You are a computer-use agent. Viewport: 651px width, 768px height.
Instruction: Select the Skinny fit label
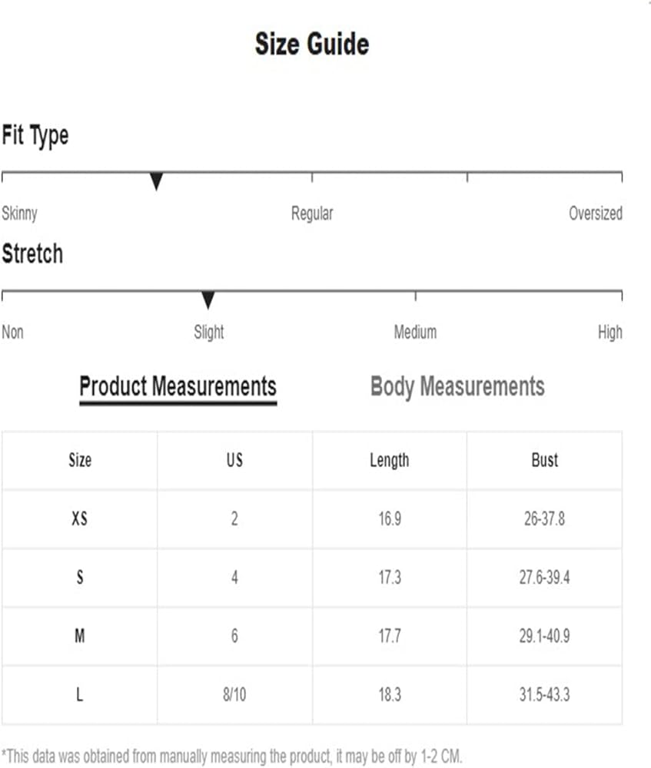19,214
